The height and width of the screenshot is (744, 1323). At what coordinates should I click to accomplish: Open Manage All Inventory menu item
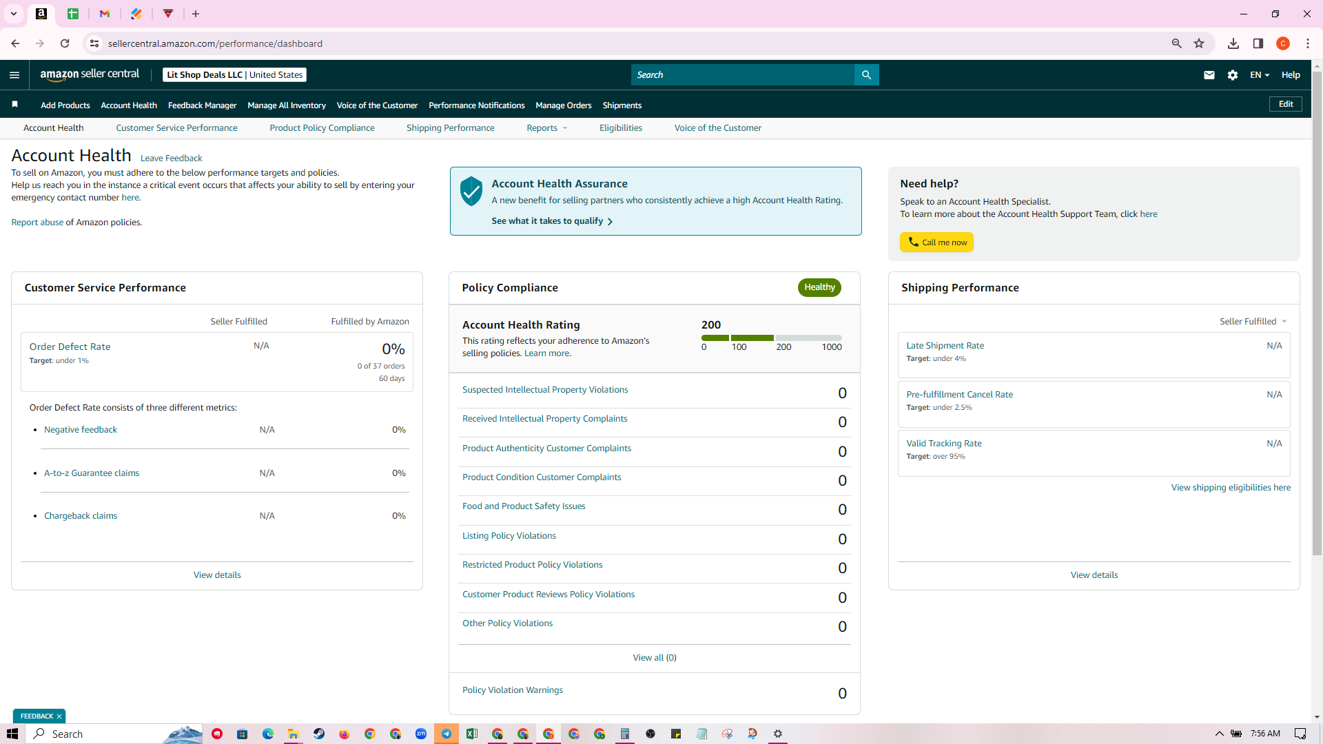pos(287,105)
